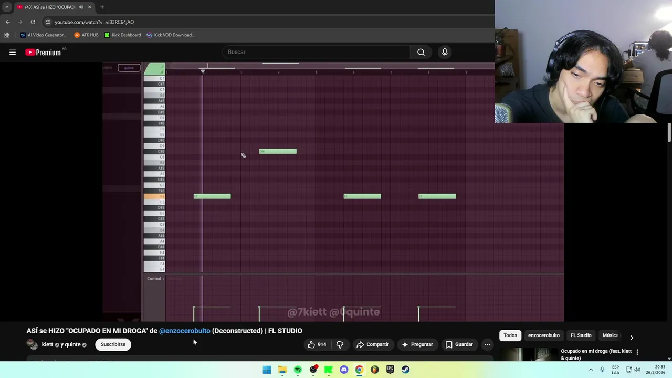Click the Control lane label in piano roll
This screenshot has height=378, width=672.
pos(154,279)
